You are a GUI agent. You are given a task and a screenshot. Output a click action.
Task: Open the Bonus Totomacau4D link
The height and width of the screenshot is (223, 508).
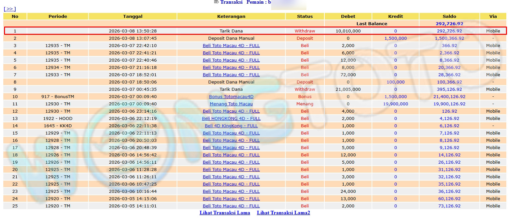(231, 97)
